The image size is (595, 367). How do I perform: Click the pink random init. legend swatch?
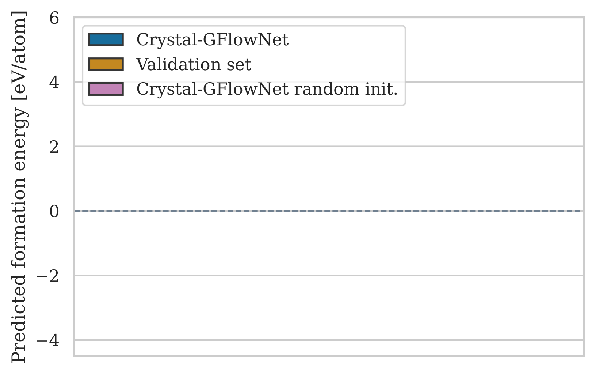[x=106, y=89]
